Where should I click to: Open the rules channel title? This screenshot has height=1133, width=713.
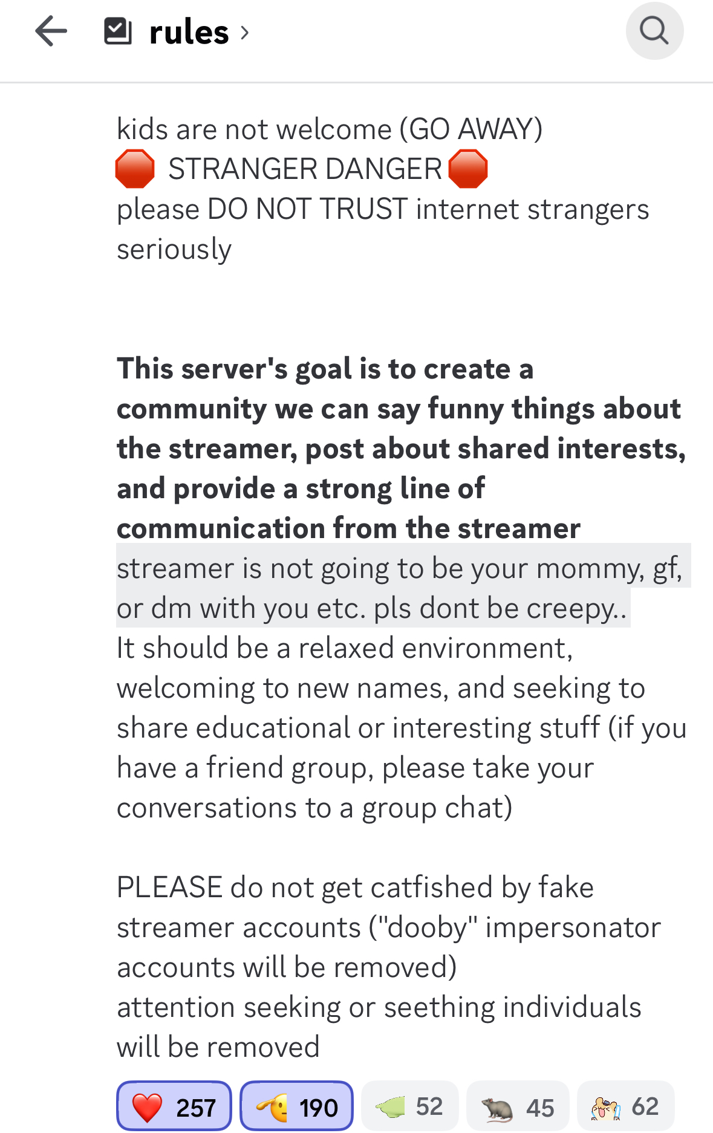pyautogui.click(x=189, y=32)
